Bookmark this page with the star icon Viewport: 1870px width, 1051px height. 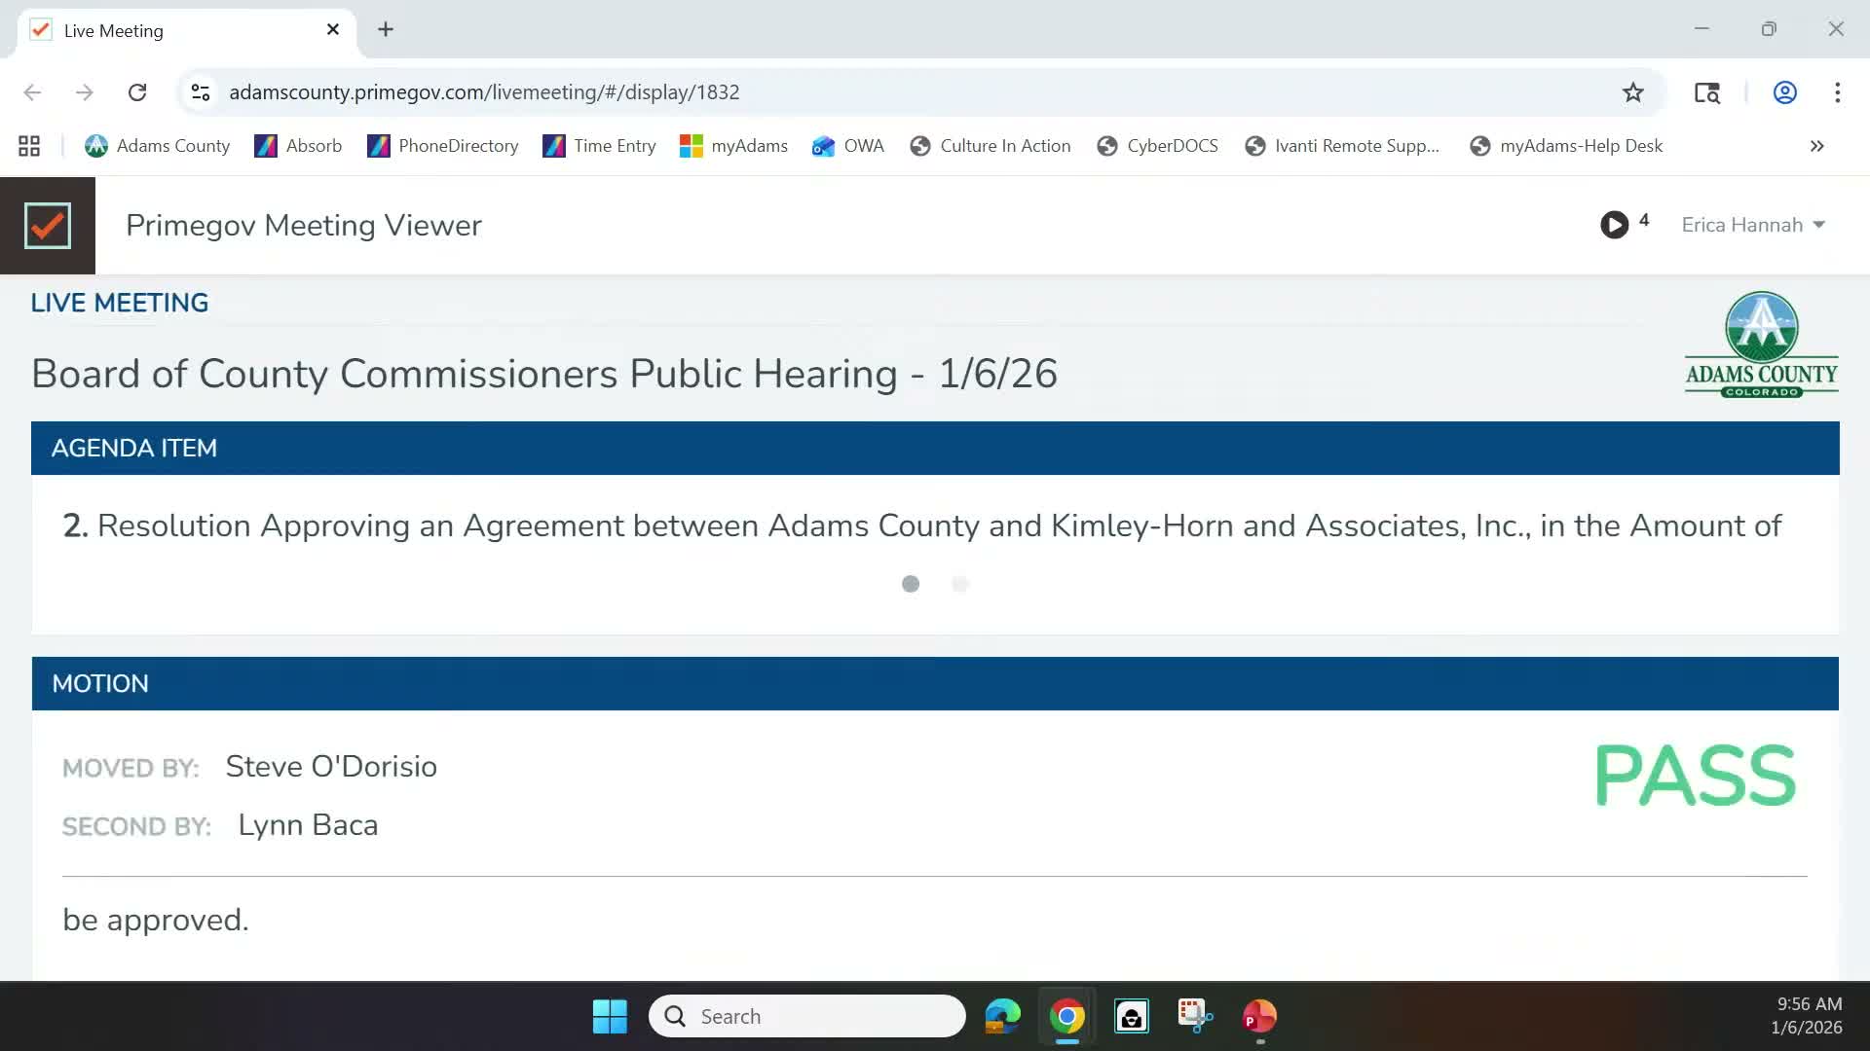click(x=1633, y=92)
